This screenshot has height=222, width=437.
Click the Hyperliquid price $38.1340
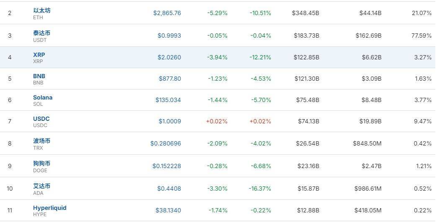(x=168, y=210)
